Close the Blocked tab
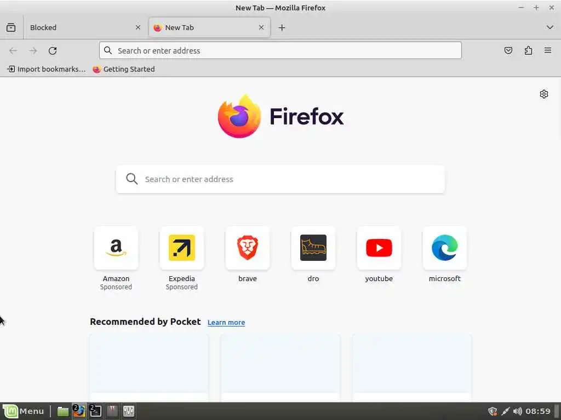Image resolution: width=561 pixels, height=420 pixels. point(138,27)
